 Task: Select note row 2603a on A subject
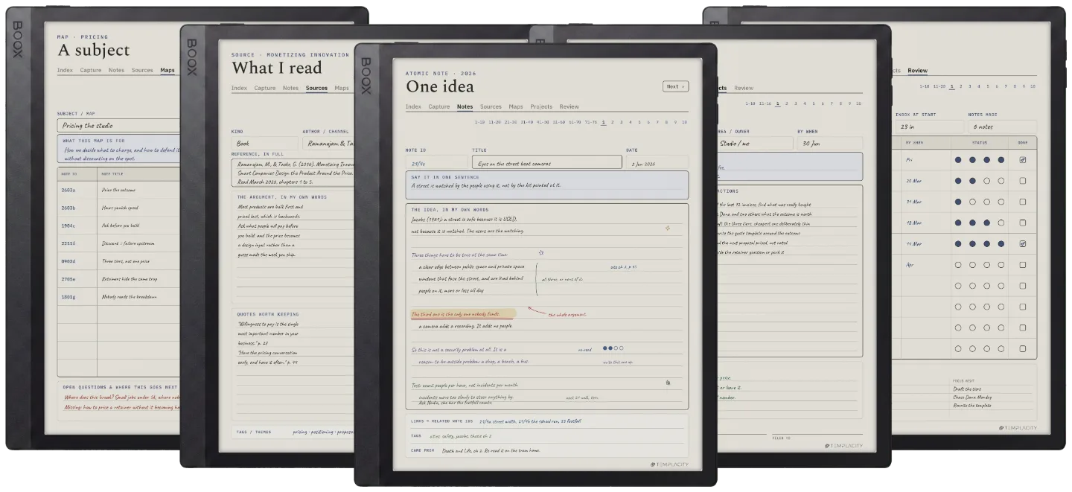pyautogui.click(x=119, y=190)
